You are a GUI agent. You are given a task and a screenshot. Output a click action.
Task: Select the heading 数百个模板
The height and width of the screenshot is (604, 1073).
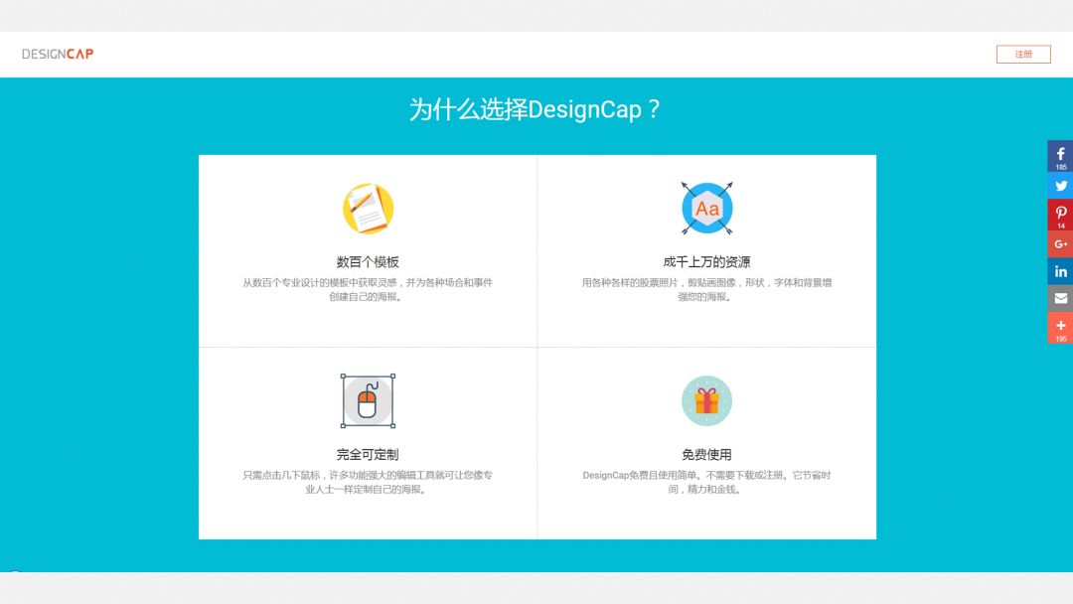368,262
